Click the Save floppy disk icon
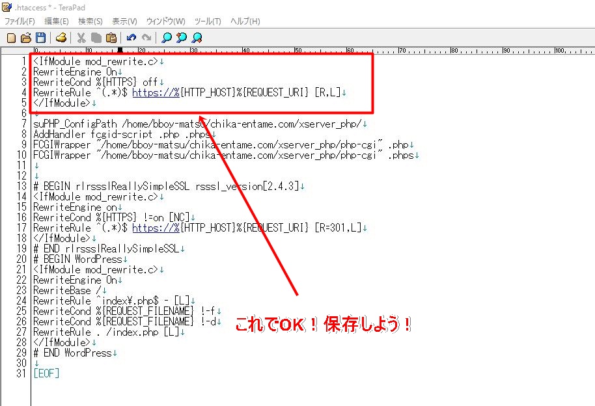The image size is (595, 406). [40, 38]
